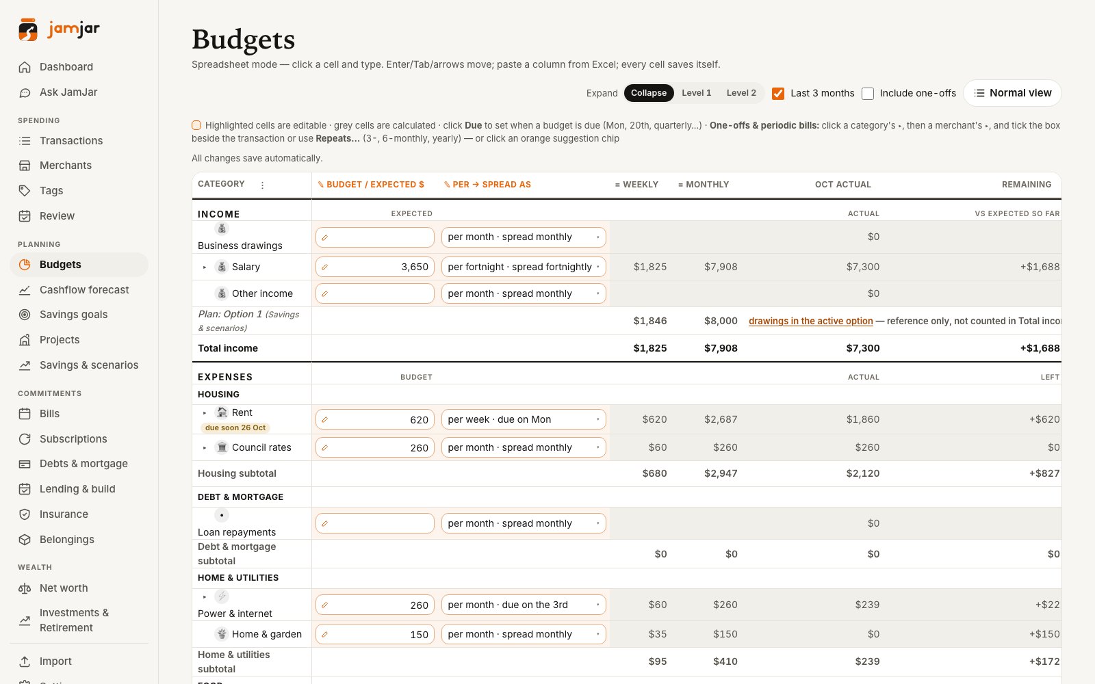
Task: Click the Subscriptions refresh icon
Action: tap(25, 439)
